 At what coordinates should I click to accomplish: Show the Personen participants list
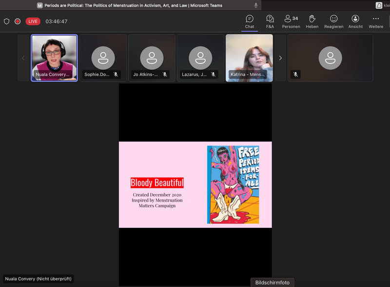[291, 21]
